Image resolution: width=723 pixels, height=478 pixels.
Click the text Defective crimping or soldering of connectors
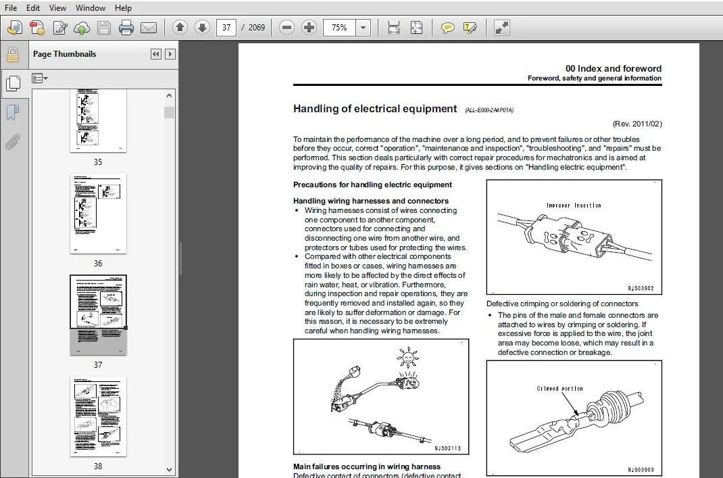click(x=562, y=304)
